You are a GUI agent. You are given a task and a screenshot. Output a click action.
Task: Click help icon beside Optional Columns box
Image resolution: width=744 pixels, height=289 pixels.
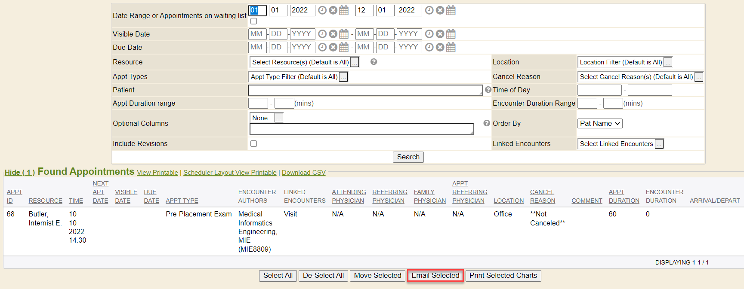487,123
